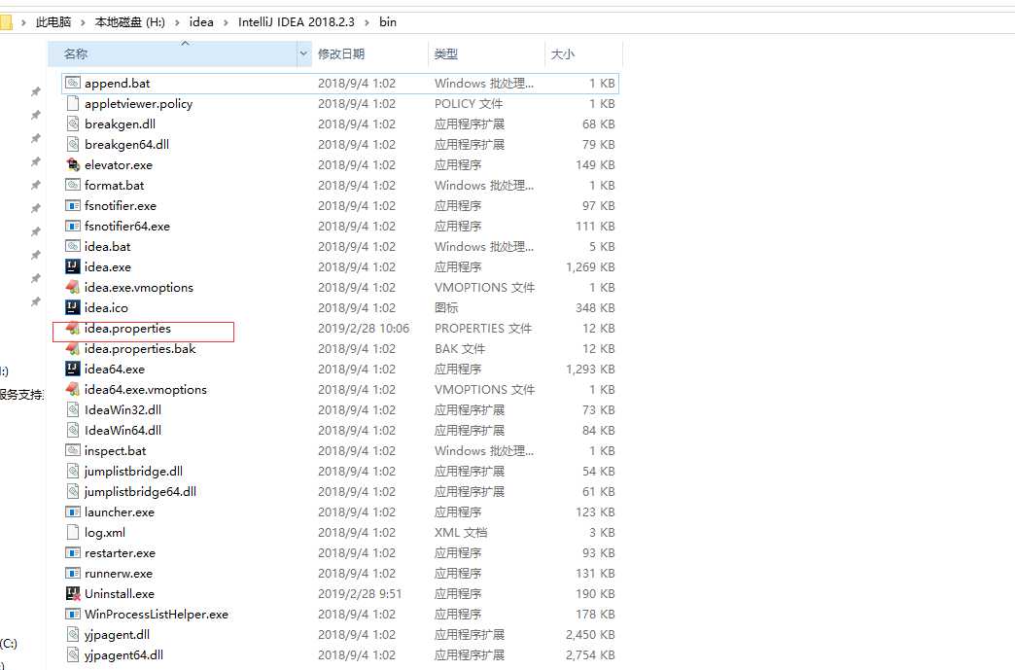Click the POLICY 文件 type cell
1015x670 pixels.
tap(469, 104)
